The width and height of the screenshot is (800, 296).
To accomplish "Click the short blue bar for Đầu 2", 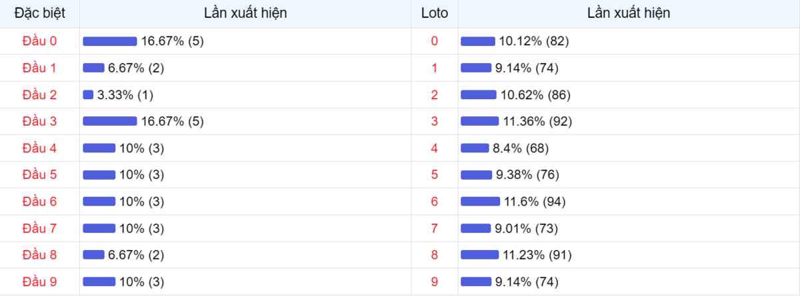I will coord(88,94).
